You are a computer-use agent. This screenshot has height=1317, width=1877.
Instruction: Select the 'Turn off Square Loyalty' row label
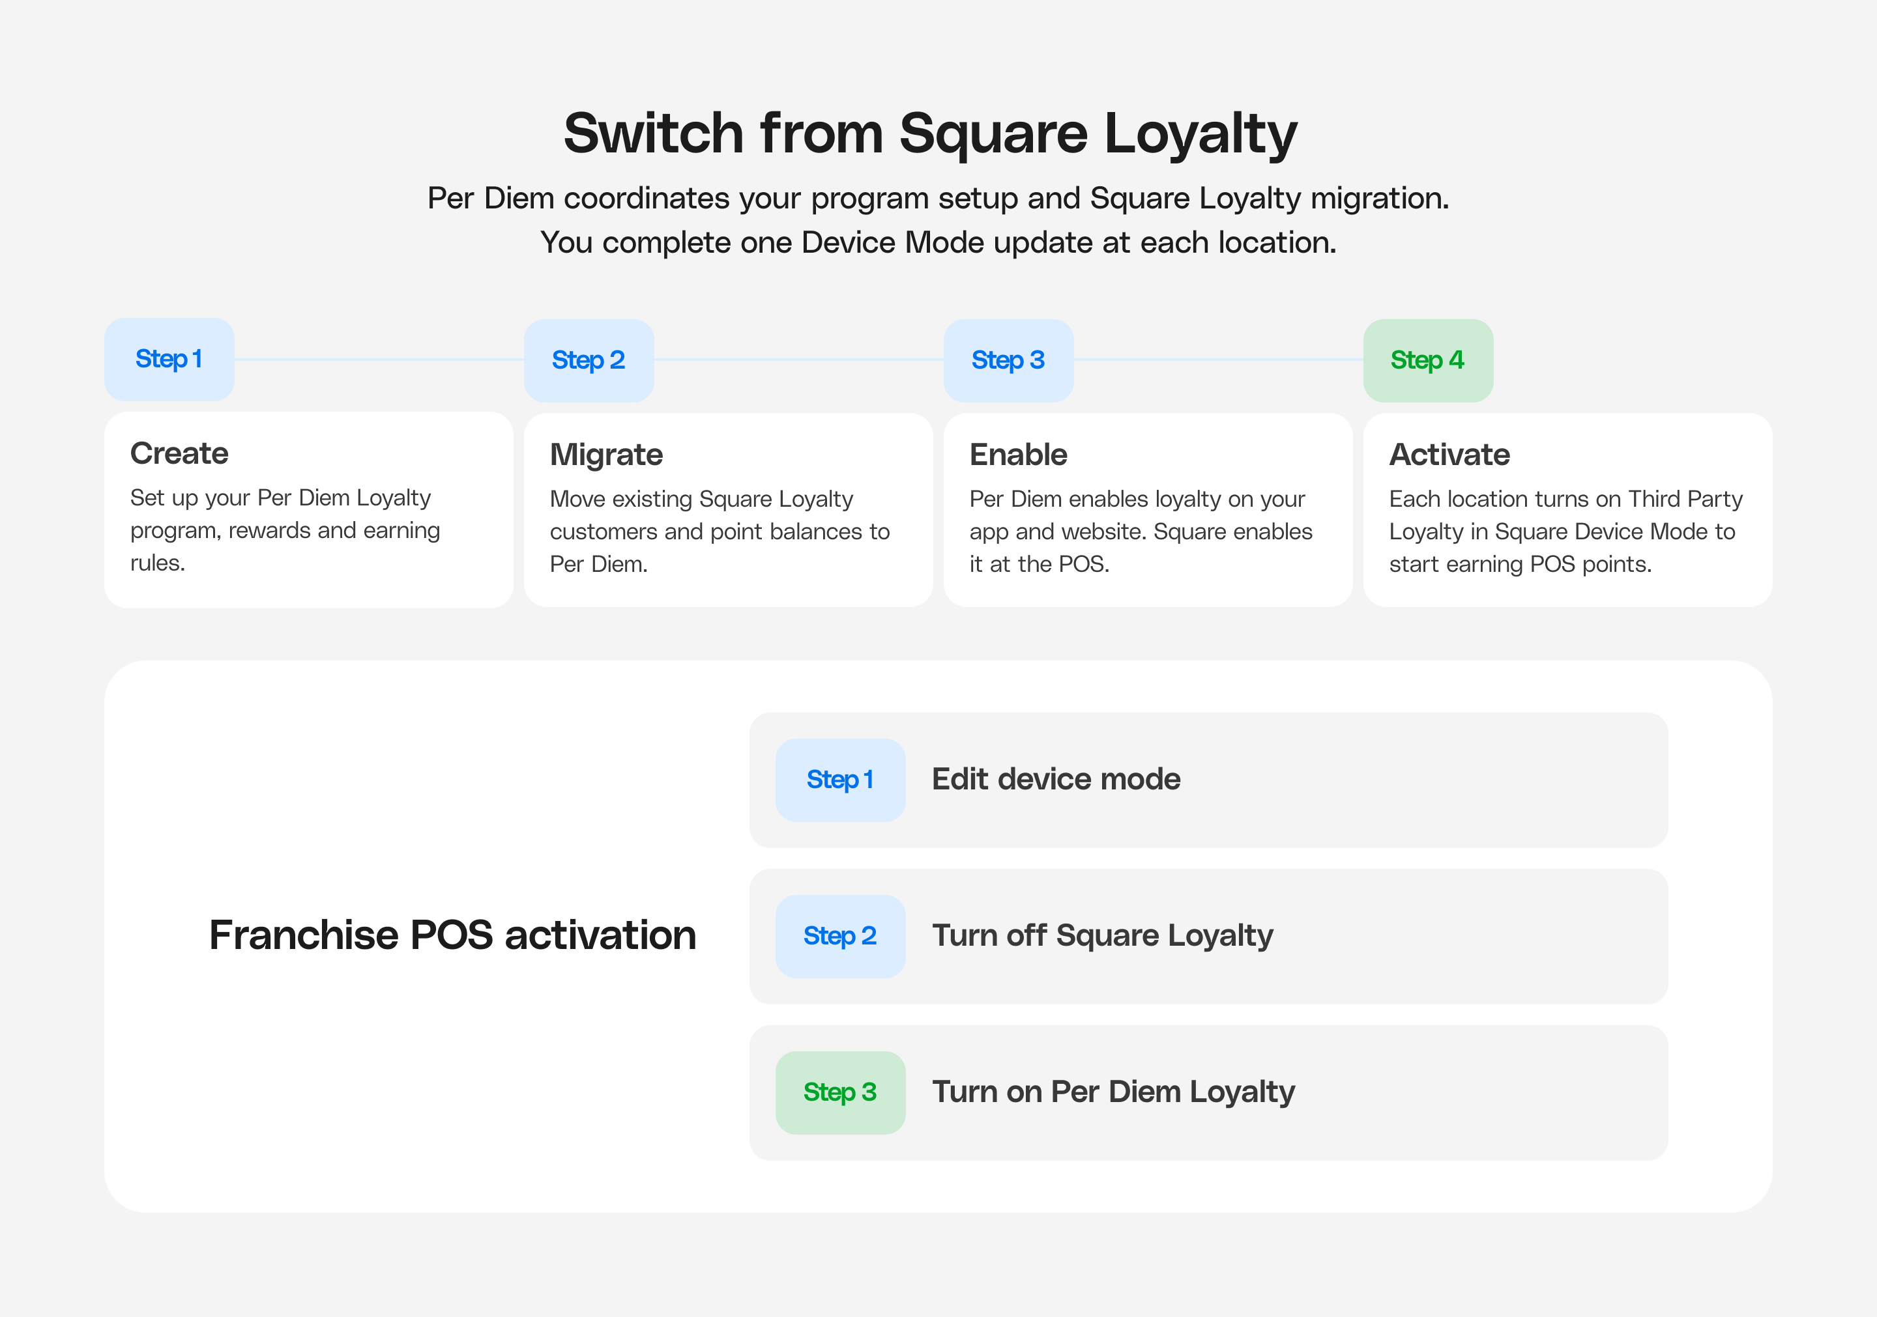point(1103,936)
